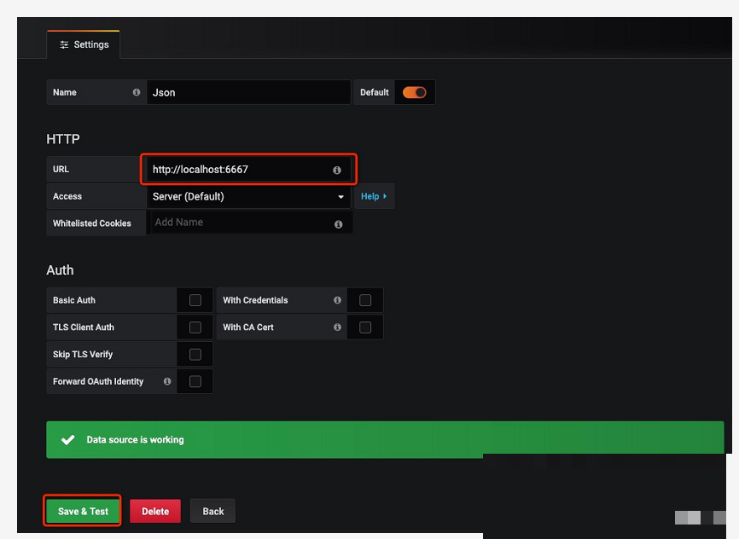739x539 pixels.
Task: Click the info icon next to Forward OAuth Identity
Action: (167, 381)
